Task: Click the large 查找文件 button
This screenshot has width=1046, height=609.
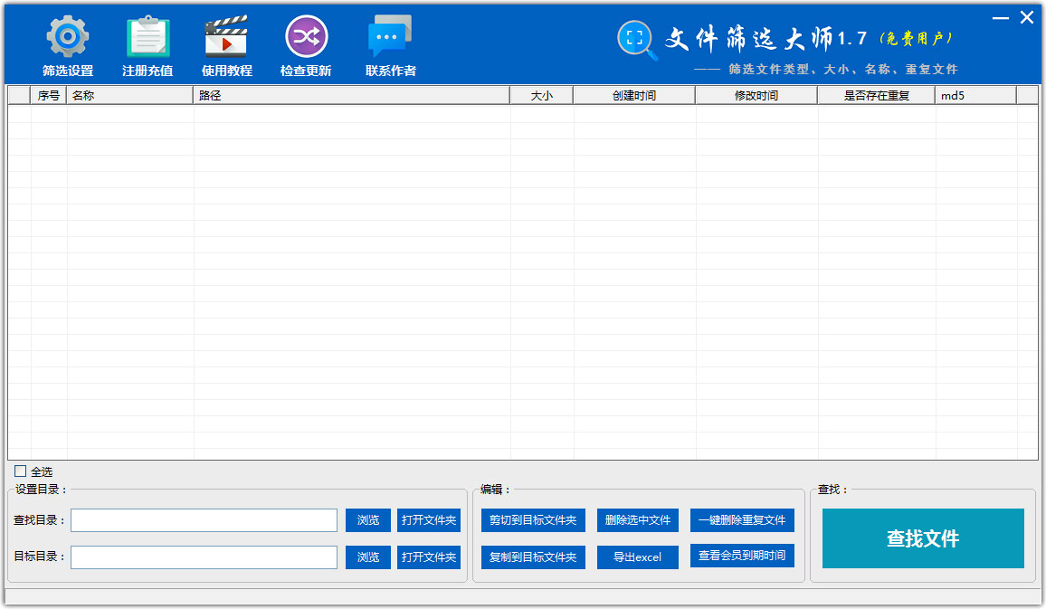Action: point(923,538)
